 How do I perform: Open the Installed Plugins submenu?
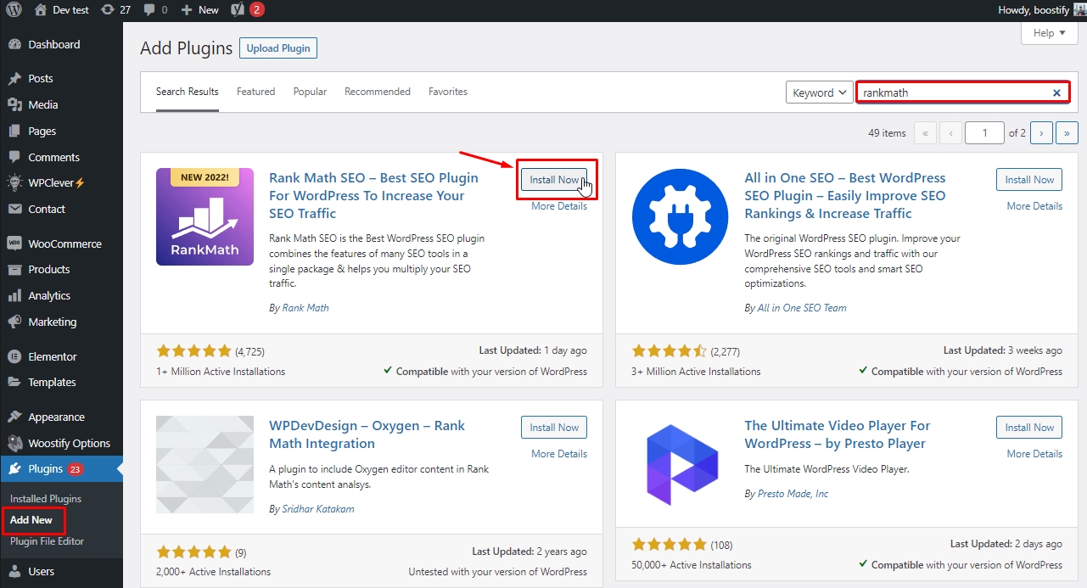coord(46,499)
